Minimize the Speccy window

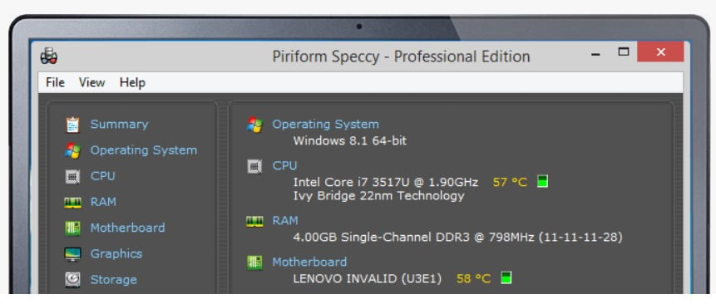[x=595, y=54]
